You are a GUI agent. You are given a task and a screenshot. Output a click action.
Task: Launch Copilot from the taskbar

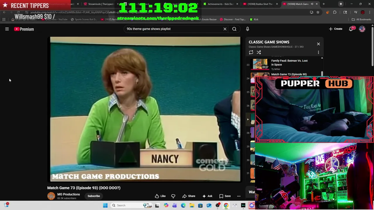pyautogui.click(x=166, y=205)
